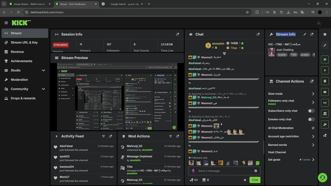Image resolution: width=331 pixels, height=186 pixels.
Task: Collapse pinned leaderboard handle in chat
Action: pyautogui.click(x=224, y=53)
